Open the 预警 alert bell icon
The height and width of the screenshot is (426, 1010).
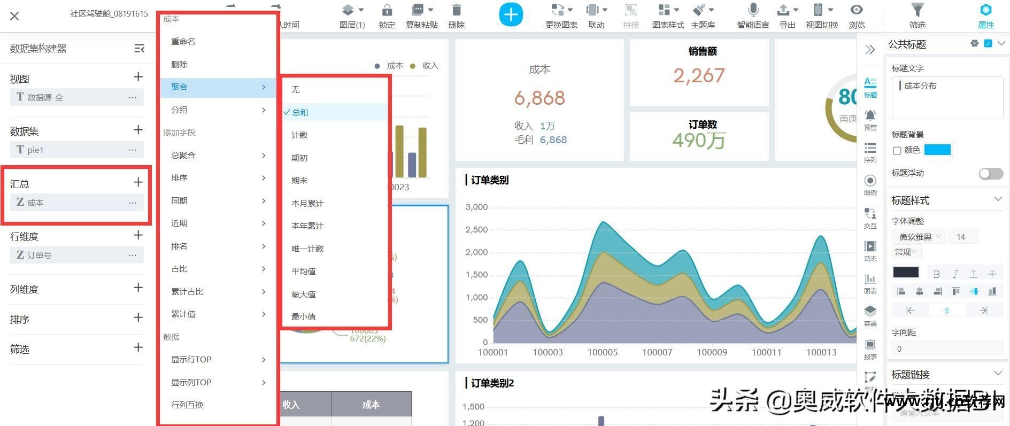coord(870,120)
